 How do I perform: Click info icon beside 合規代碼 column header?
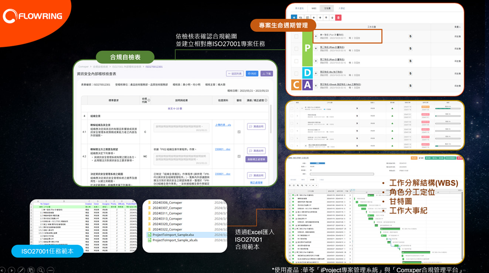click(x=149, y=100)
